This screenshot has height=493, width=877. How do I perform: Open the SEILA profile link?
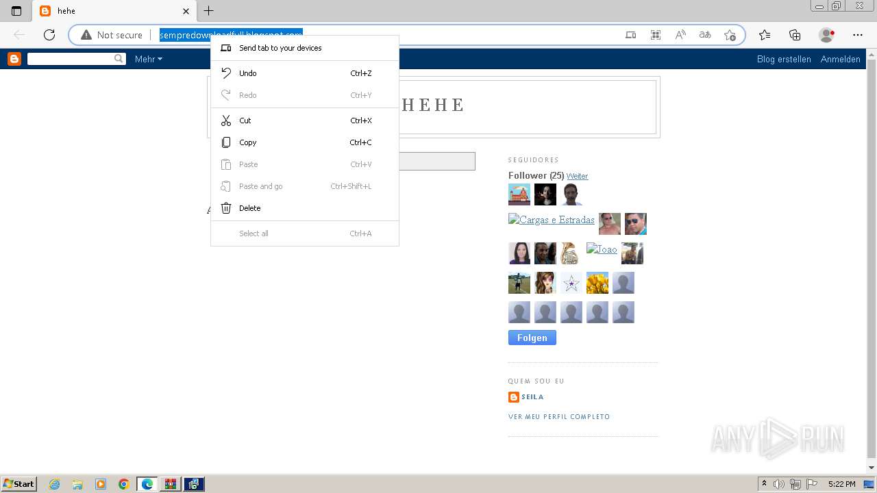[532, 397]
